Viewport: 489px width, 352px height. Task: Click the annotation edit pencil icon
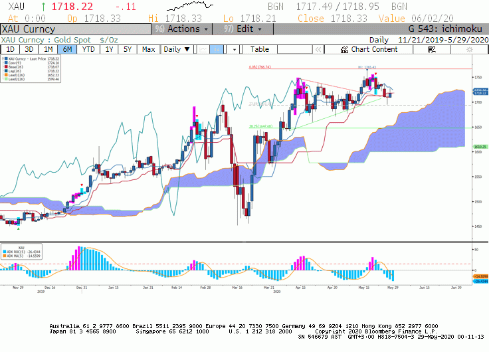coord(432,50)
